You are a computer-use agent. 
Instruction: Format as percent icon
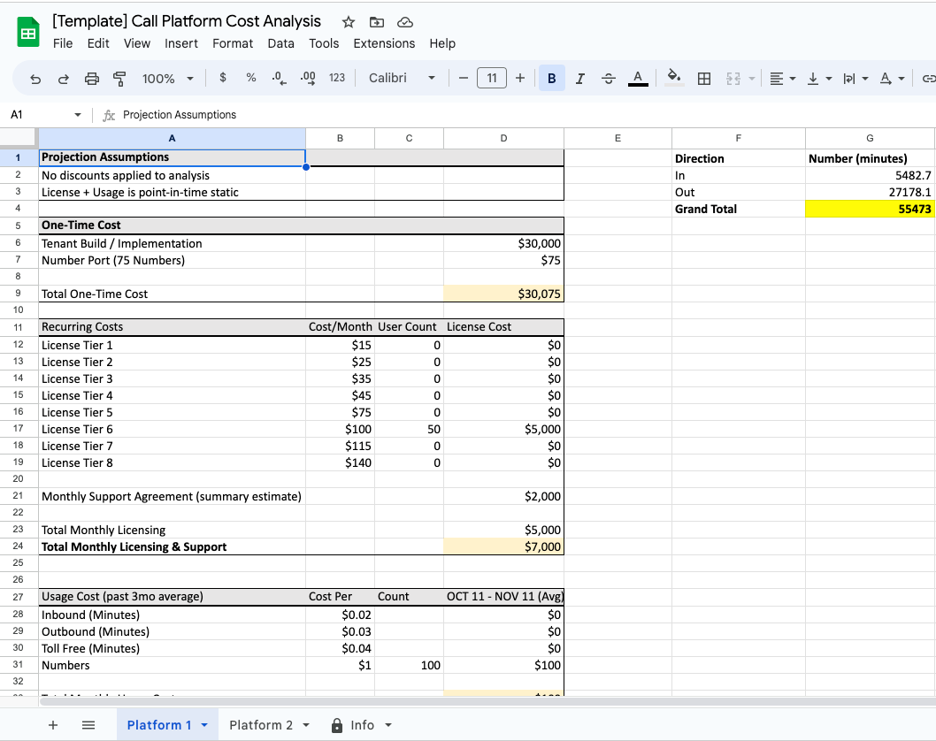(250, 78)
